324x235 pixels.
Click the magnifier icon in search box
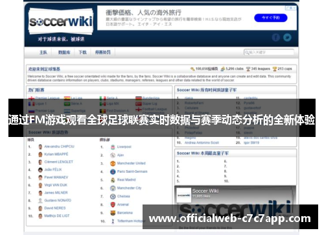(247, 53)
